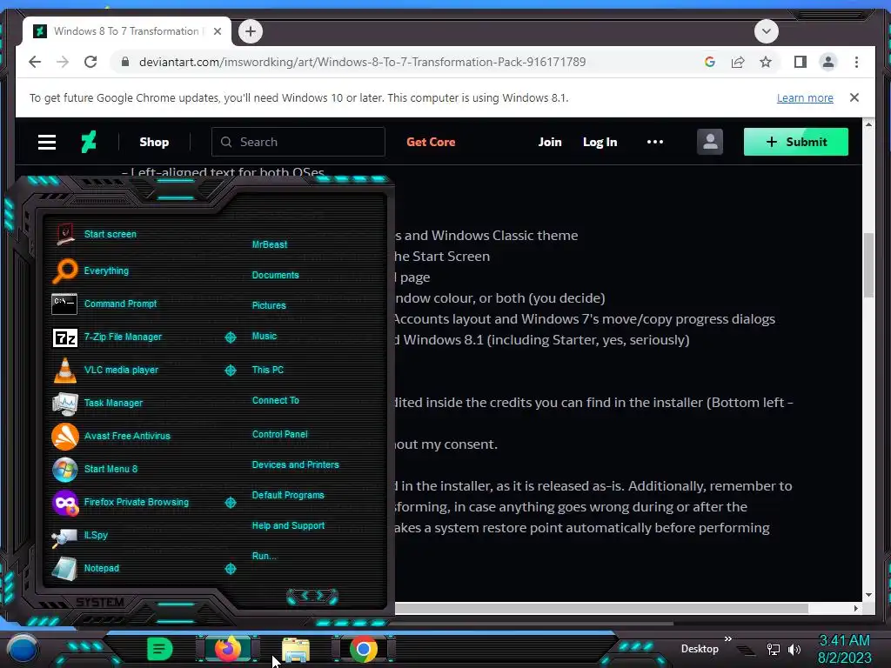Switch to Chrome on the taskbar
This screenshot has height=668, width=891.
pyautogui.click(x=364, y=649)
